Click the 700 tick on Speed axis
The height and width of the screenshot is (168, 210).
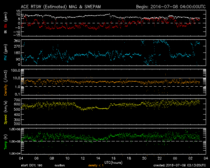pyautogui.click(x=15, y=99)
